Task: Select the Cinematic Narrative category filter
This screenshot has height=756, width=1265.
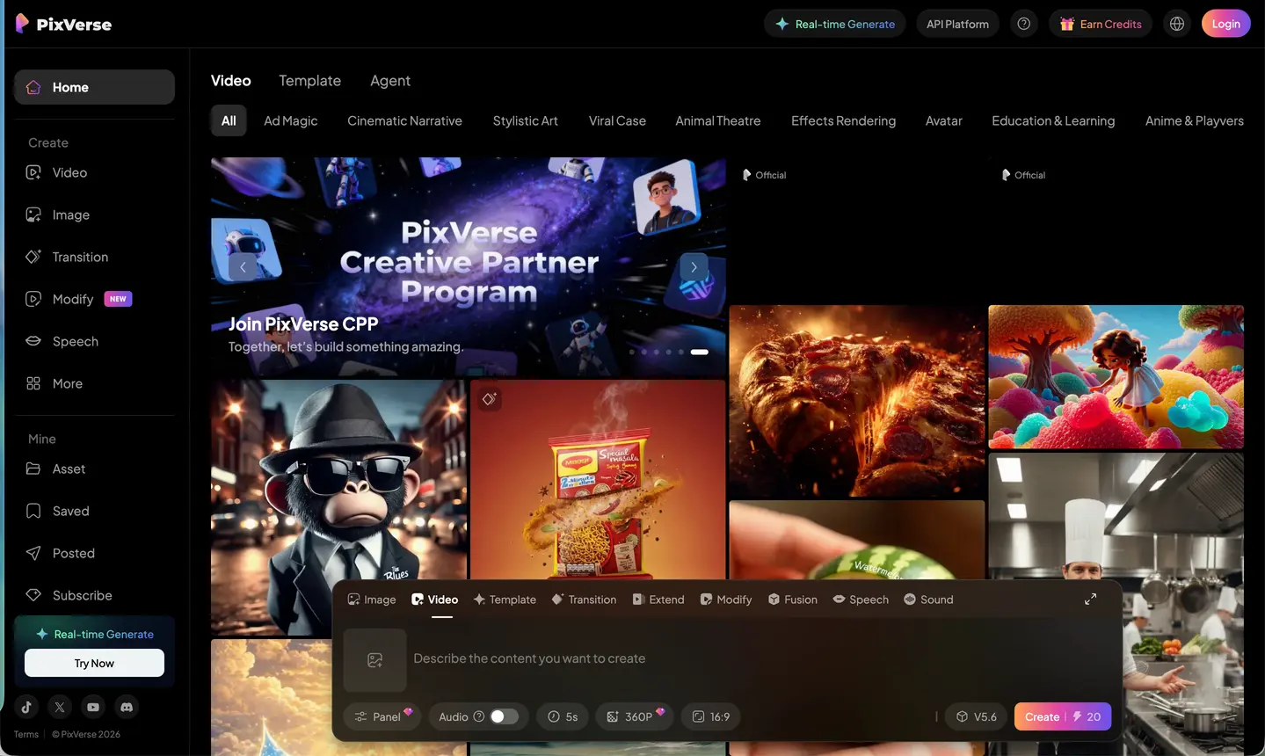Action: [x=404, y=120]
